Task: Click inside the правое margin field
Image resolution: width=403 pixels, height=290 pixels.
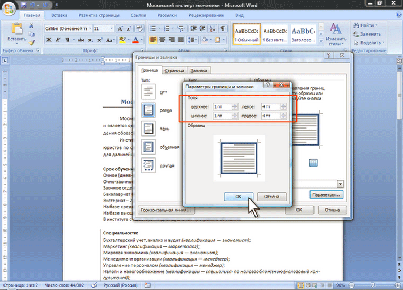Action: click(271, 116)
